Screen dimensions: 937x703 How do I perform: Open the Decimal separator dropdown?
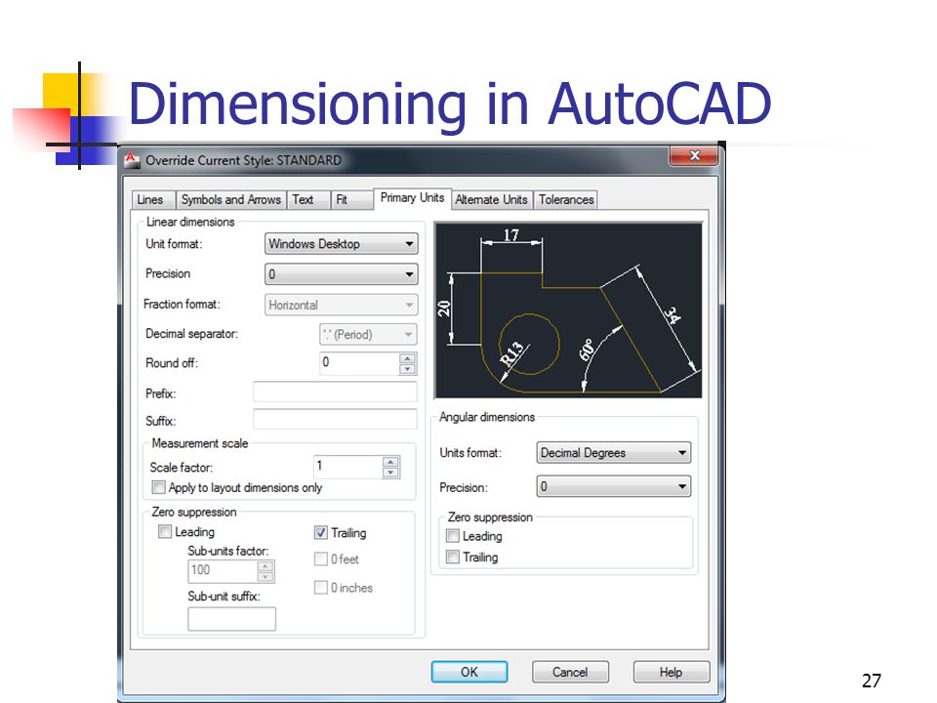coord(368,335)
